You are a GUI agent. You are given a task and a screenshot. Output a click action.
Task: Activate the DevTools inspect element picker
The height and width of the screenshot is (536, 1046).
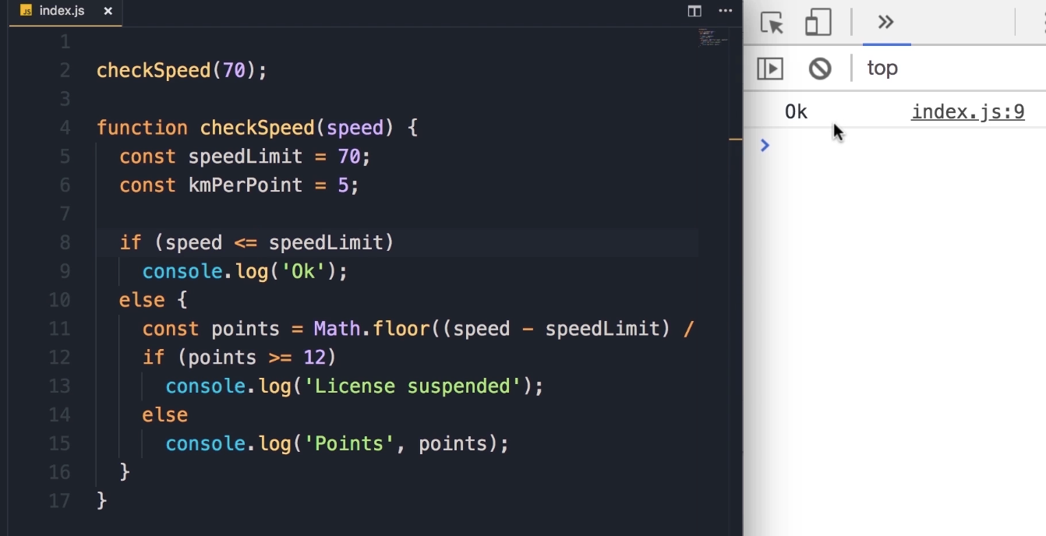tap(772, 23)
